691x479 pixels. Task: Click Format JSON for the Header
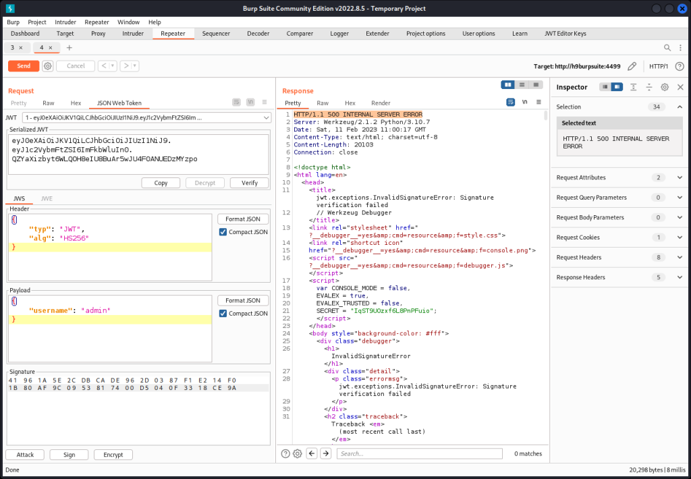tap(243, 219)
